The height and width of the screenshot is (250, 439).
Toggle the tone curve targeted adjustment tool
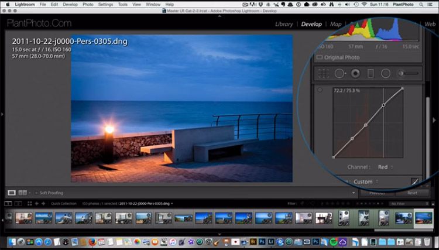pyautogui.click(x=320, y=90)
